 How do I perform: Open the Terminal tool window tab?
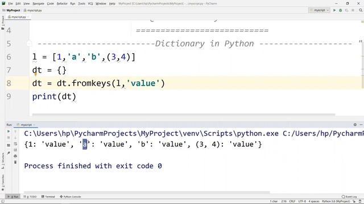(48, 197)
